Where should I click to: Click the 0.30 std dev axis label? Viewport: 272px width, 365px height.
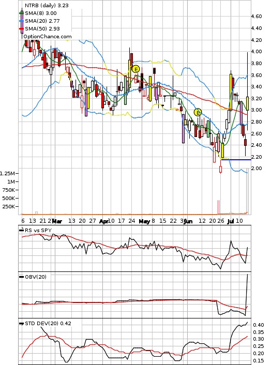tap(259, 339)
